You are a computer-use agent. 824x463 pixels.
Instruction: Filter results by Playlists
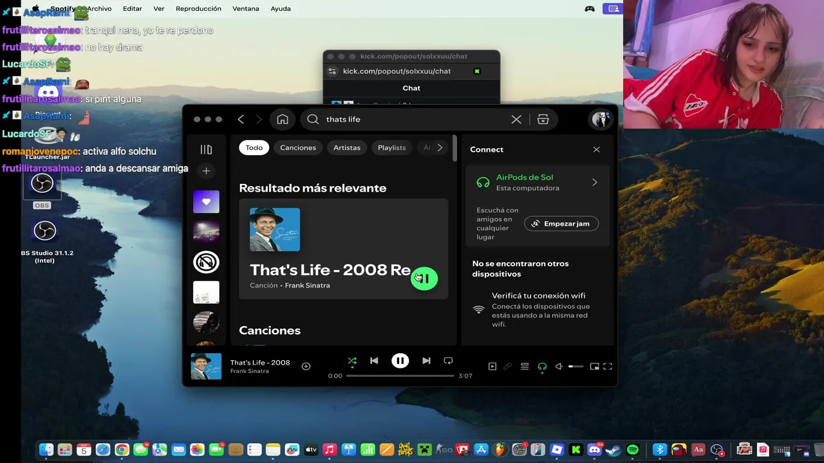tap(391, 148)
